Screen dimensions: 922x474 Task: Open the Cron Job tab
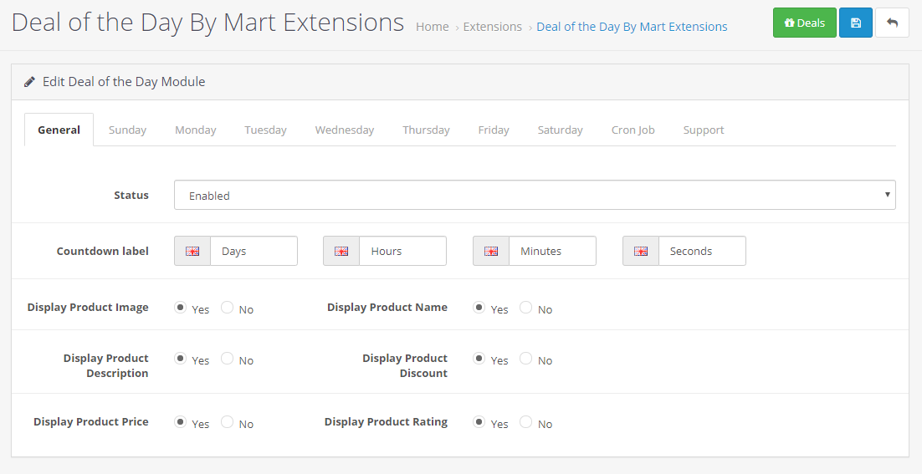tap(633, 130)
